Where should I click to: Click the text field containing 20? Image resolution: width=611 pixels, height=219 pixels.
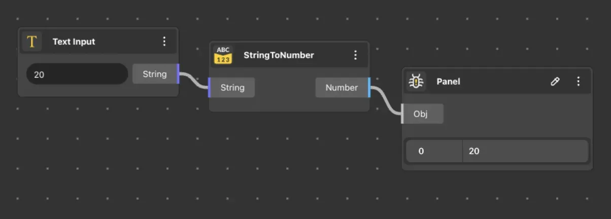[x=77, y=74]
